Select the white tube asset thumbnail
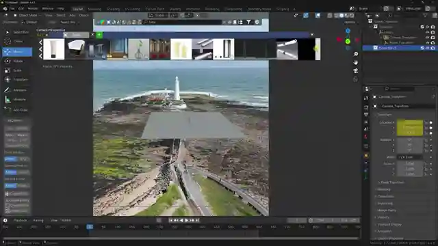The height and width of the screenshot is (246, 438). [54, 49]
